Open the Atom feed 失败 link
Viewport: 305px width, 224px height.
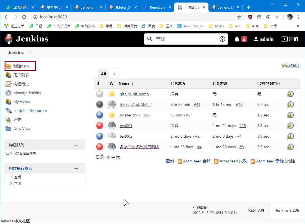233,161
